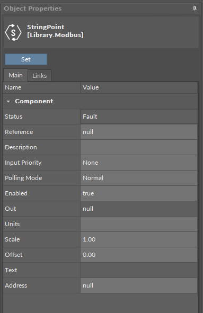Click the Scale value 1.00 field
This screenshot has height=313, width=203.
click(x=139, y=239)
